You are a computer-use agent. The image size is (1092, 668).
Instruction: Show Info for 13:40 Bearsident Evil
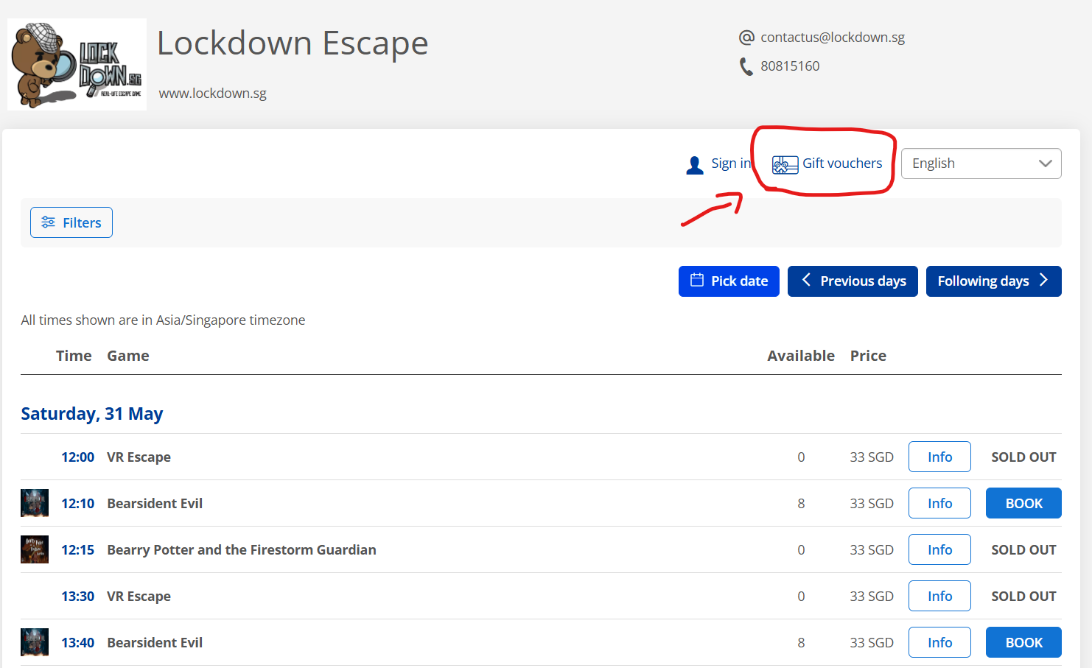(x=939, y=642)
